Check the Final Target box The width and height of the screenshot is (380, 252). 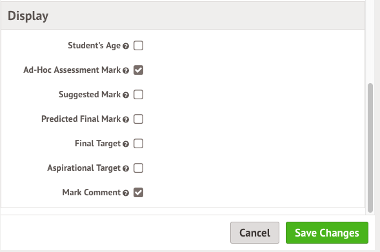(x=138, y=144)
